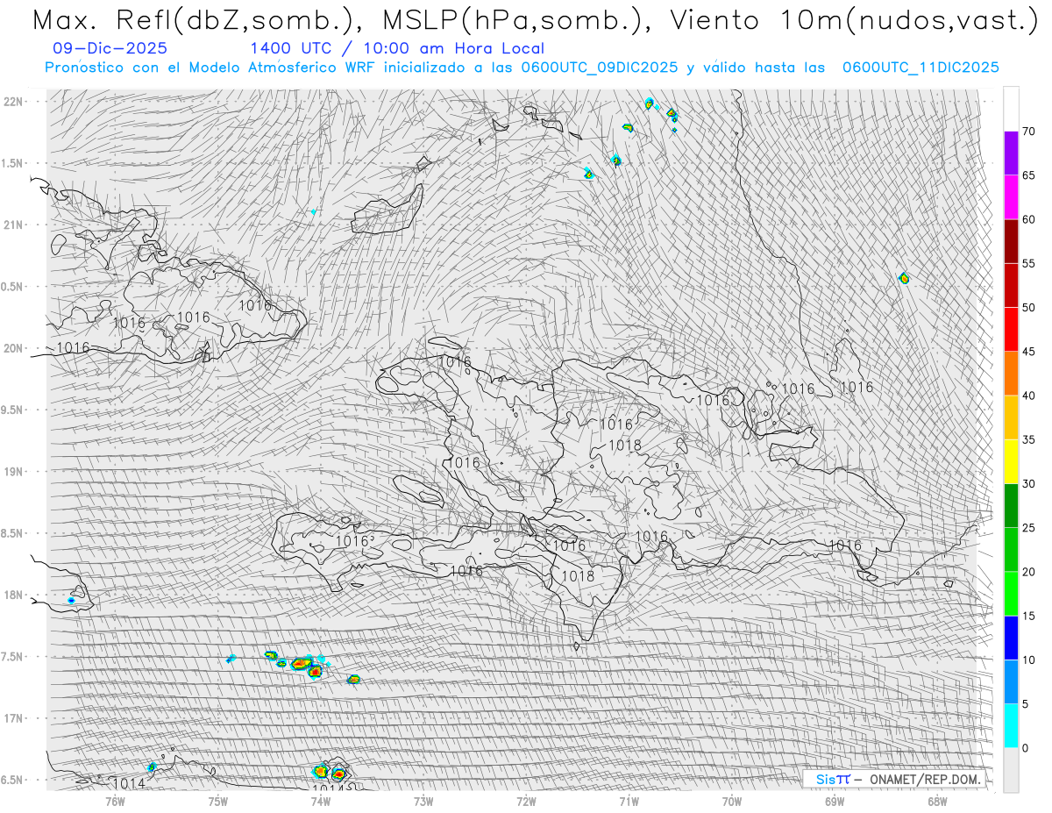
Task: Select the "71W" longitude axis label
Action: click(x=629, y=801)
